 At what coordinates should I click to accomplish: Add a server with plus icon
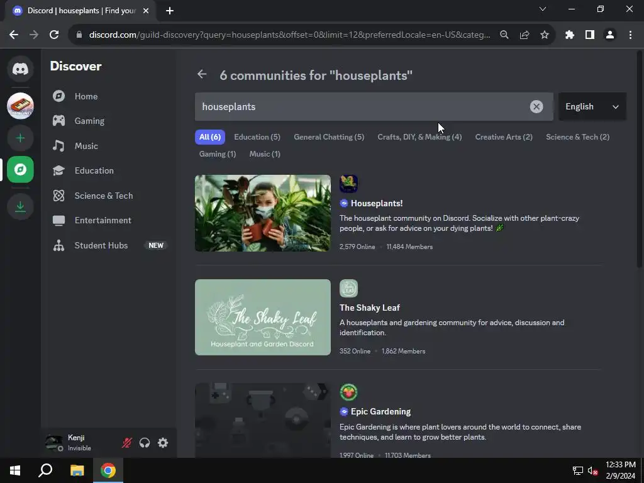click(20, 138)
